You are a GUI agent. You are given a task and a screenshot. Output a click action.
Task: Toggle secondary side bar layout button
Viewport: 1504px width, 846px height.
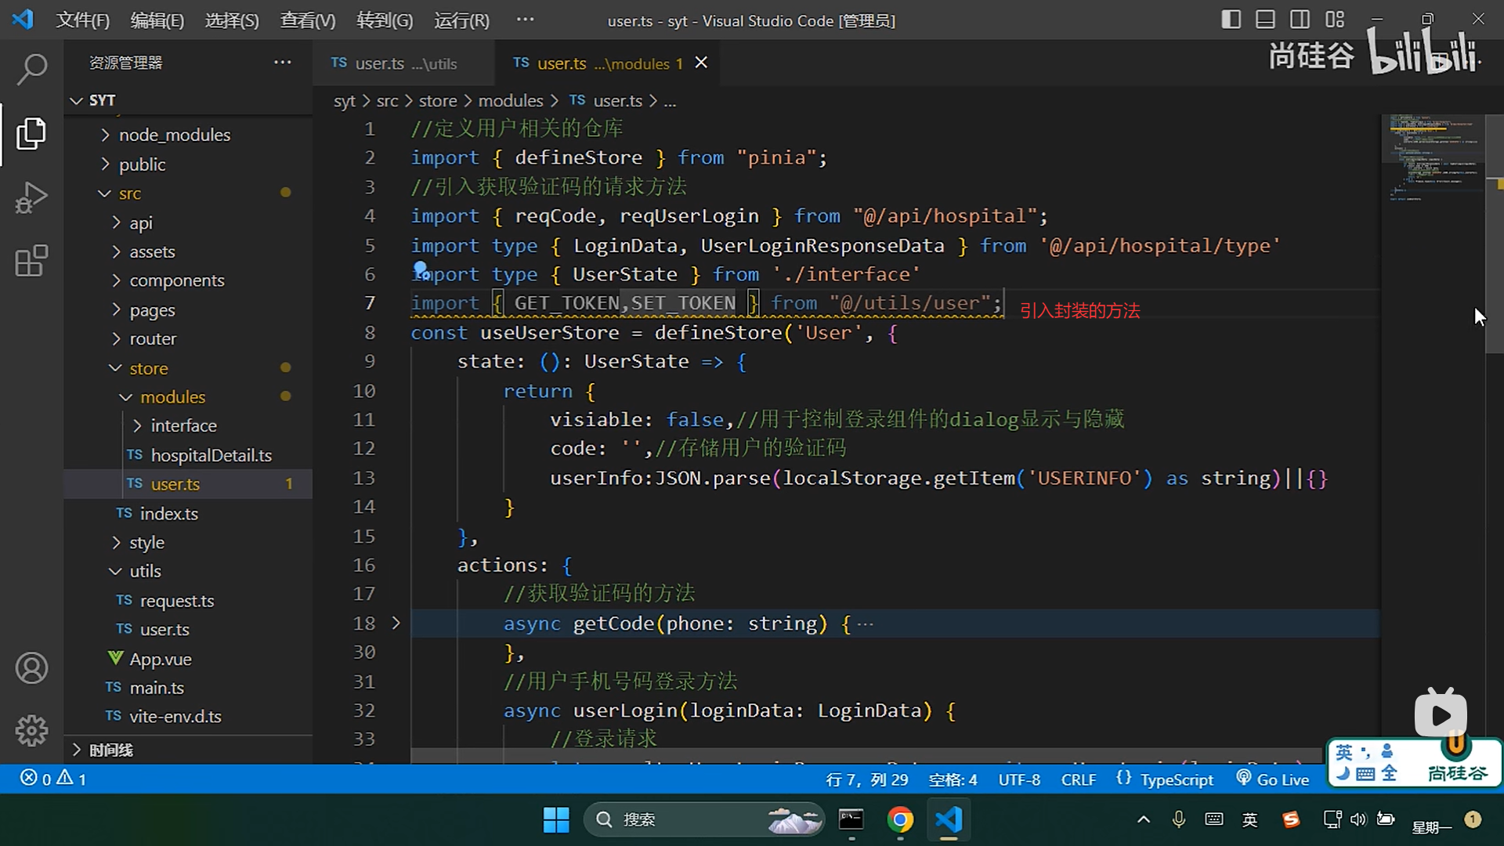1300,20
